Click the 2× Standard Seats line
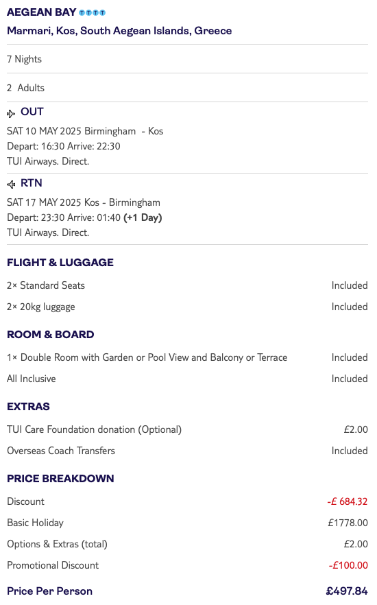This screenshot has height=605, width=377. click(46, 285)
